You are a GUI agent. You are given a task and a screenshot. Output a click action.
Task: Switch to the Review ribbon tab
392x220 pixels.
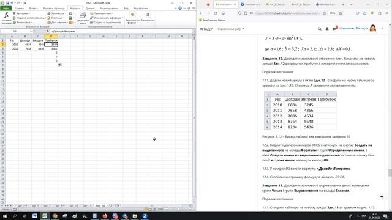(109, 8)
